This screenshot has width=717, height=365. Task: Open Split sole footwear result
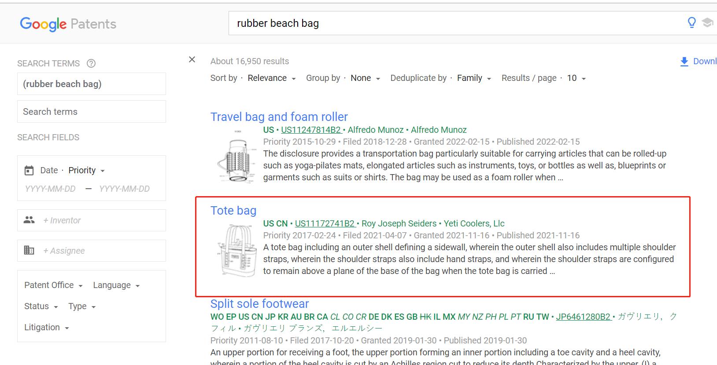click(259, 303)
